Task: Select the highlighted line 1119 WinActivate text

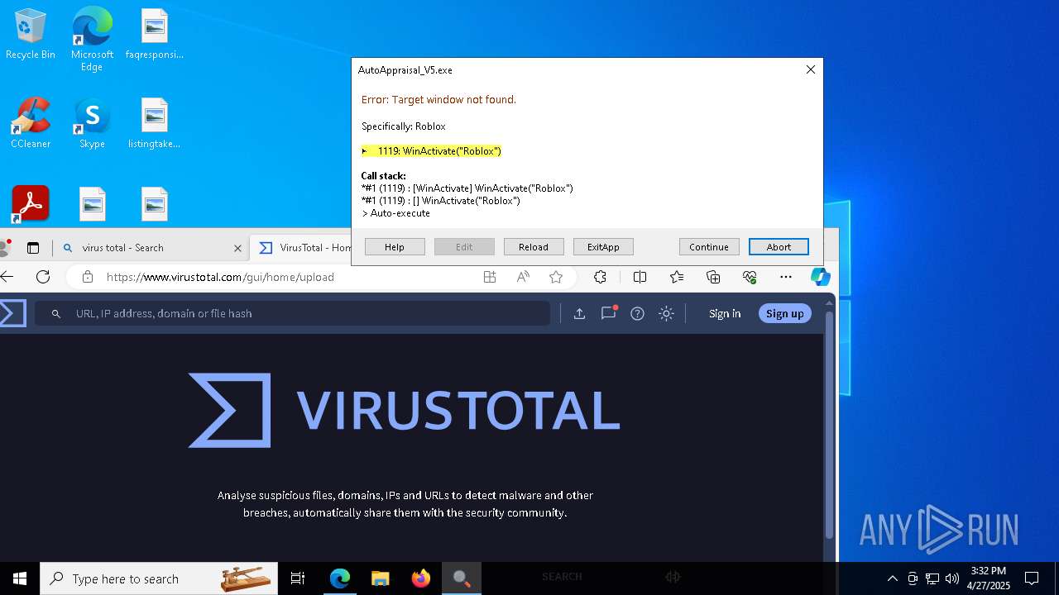Action: point(432,151)
